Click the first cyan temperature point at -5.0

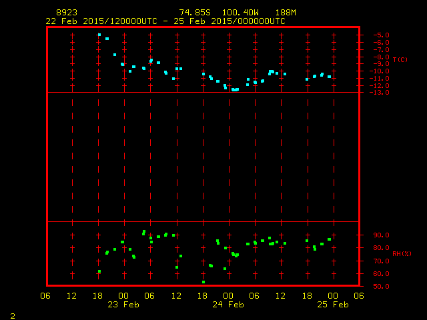(x=99, y=35)
